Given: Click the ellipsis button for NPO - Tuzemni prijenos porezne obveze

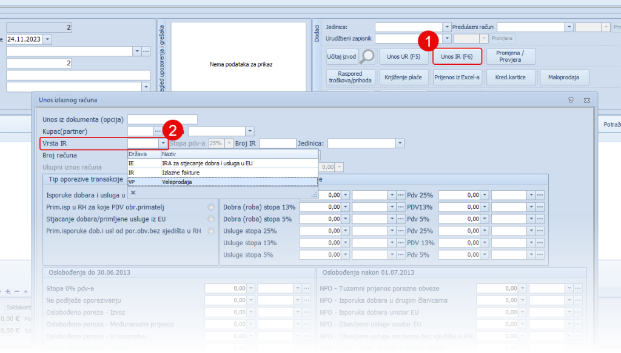Looking at the screenshot, I should tap(577, 288).
